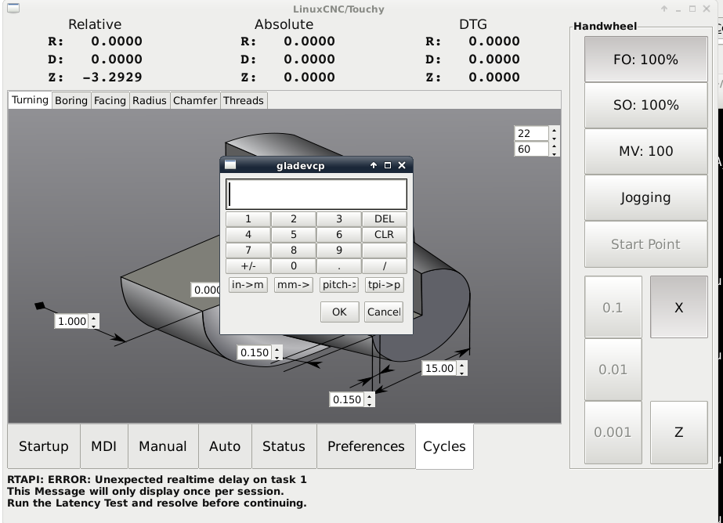Image resolution: width=723 pixels, height=523 pixels.
Task: Click keypad digit 0
Action: 293,266
